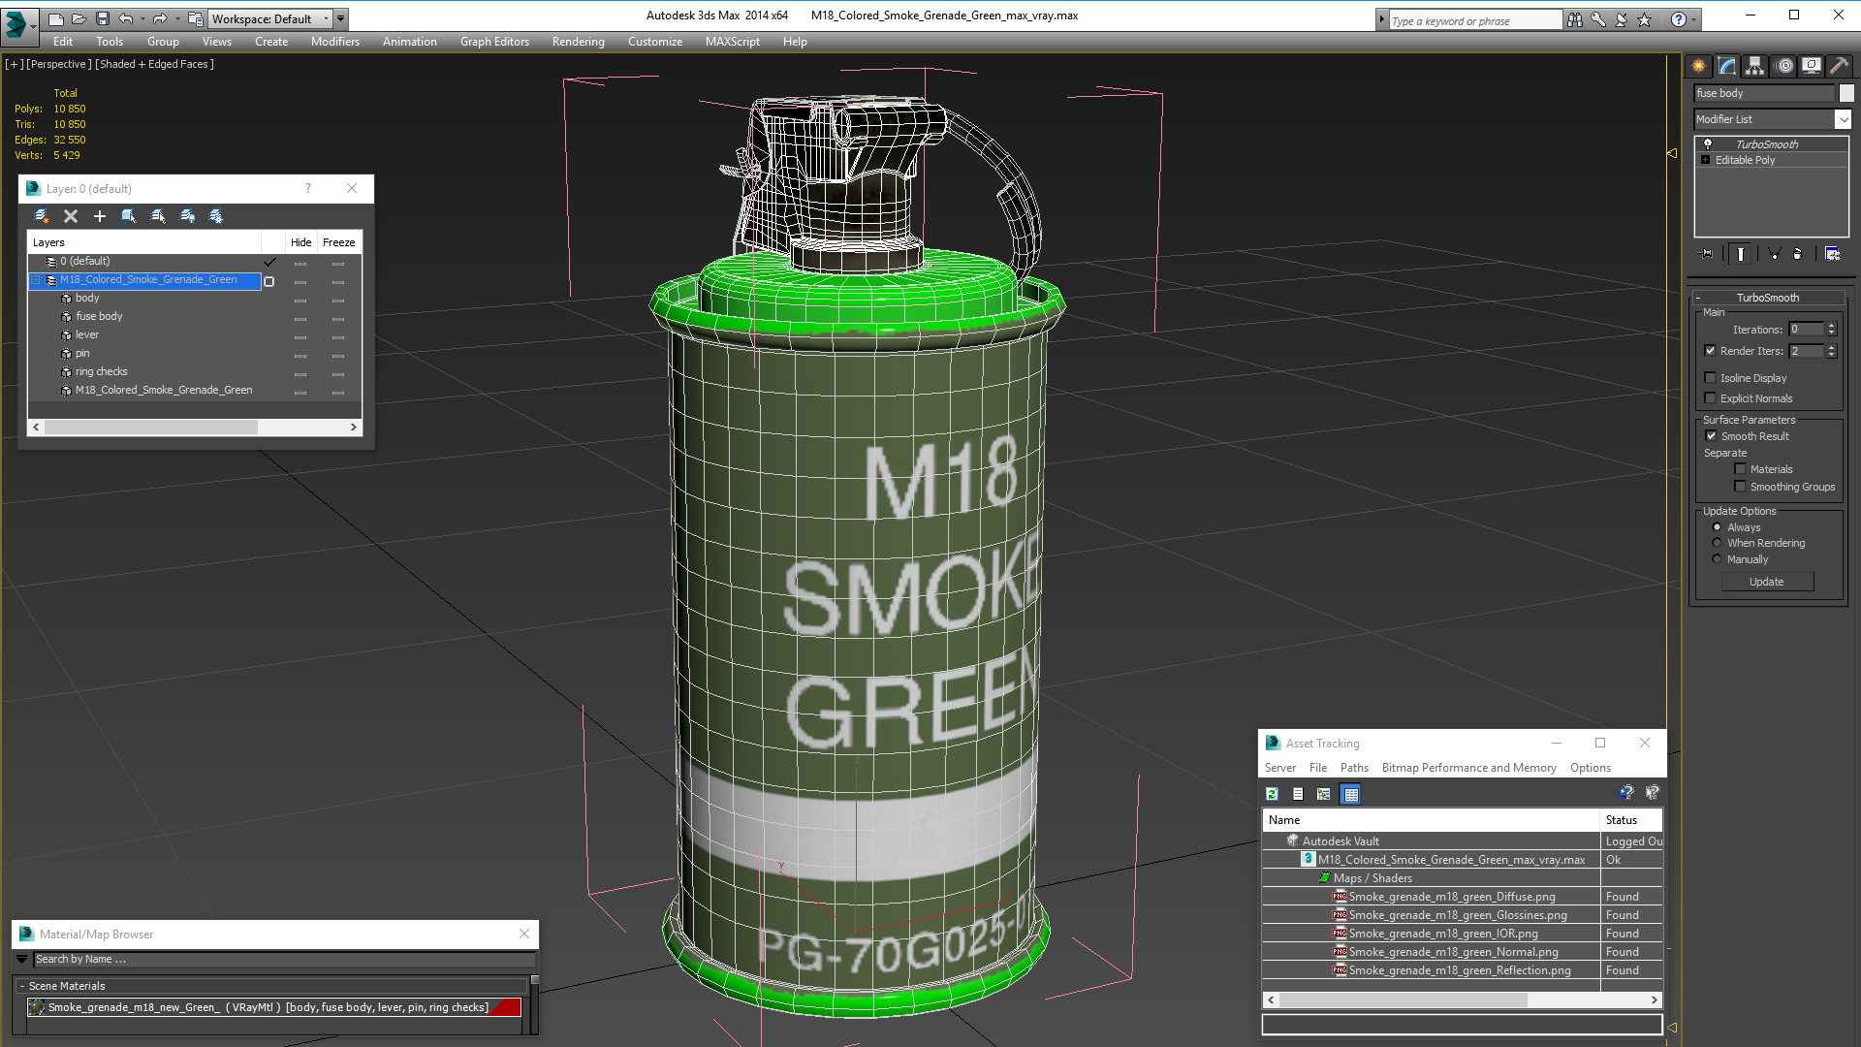
Task: Open the Workspace Default dropdown
Action: coord(270,18)
